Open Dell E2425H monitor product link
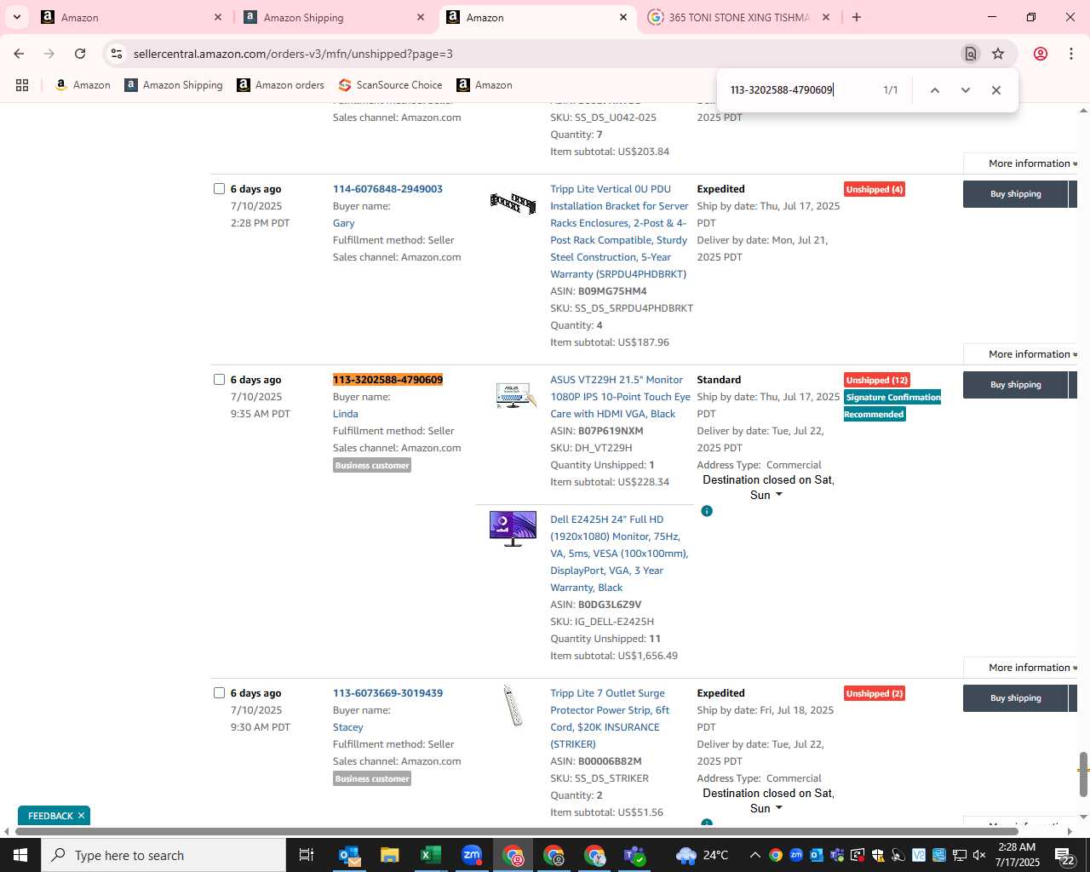Viewport: 1090px width, 872px height. tap(619, 554)
